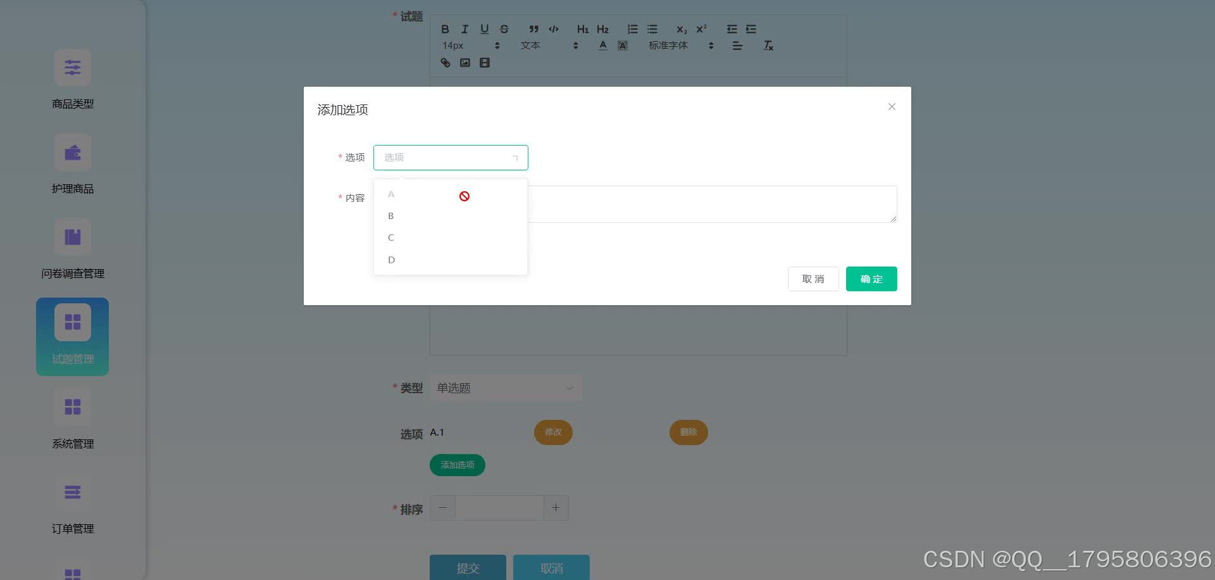Open 问卷调查管理 via its sidebar icon
The width and height of the screenshot is (1215, 580).
click(x=72, y=237)
